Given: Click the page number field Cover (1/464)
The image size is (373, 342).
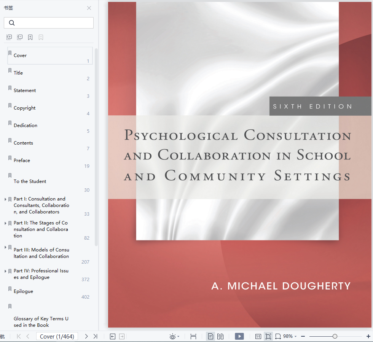Looking at the screenshot, I should tap(57, 336).
